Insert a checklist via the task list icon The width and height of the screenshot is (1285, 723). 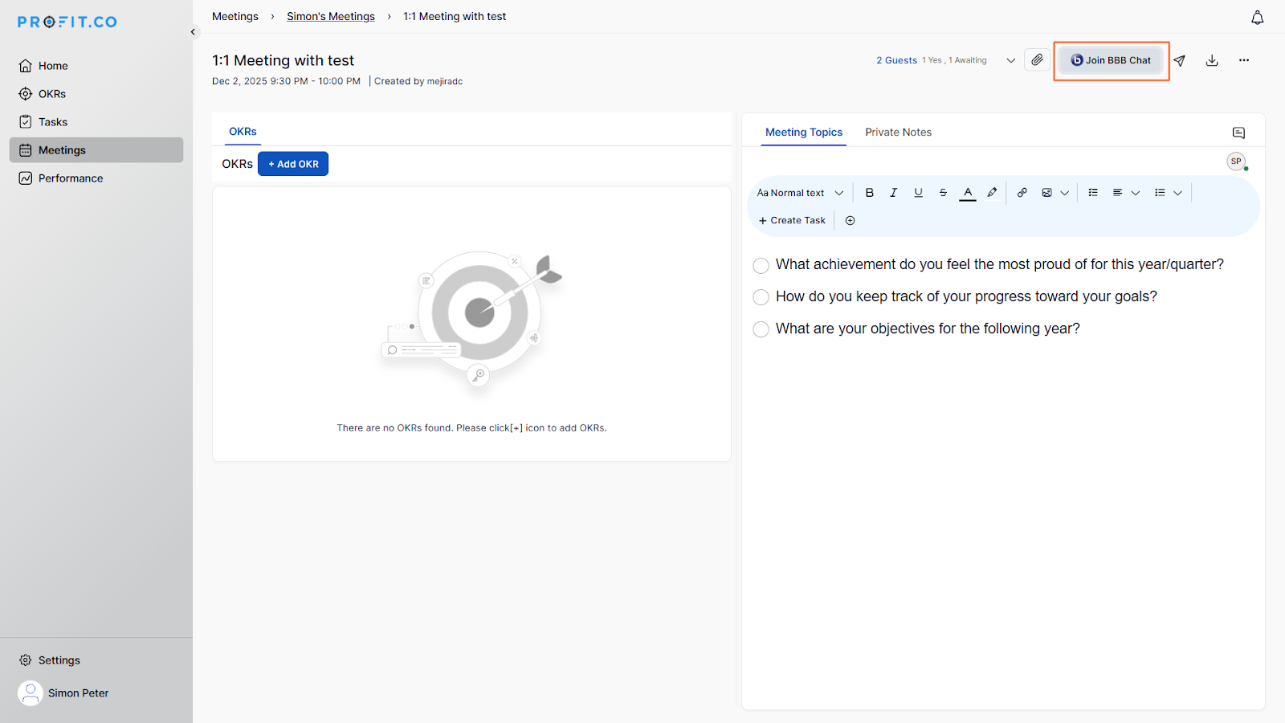(x=1093, y=193)
